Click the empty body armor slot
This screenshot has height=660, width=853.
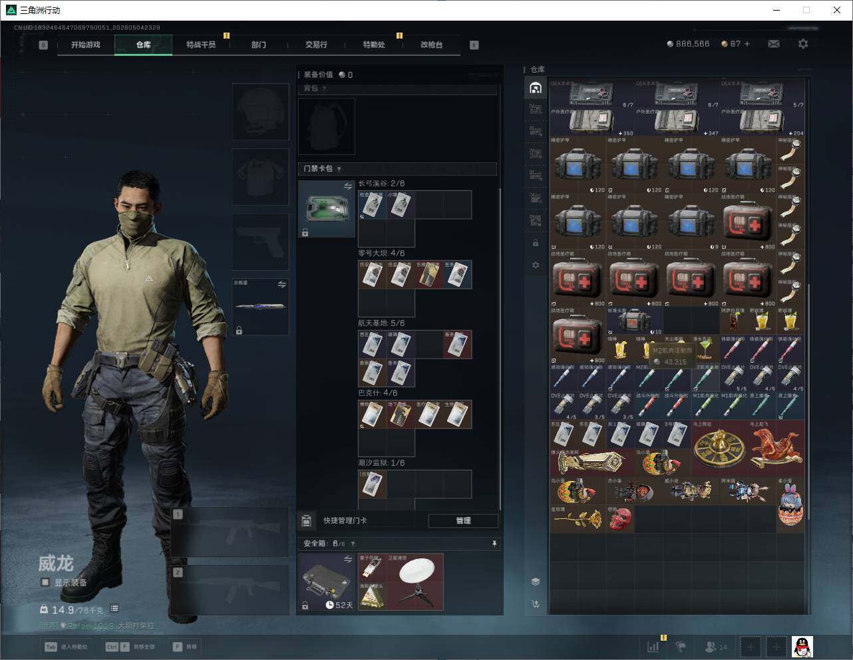(261, 177)
